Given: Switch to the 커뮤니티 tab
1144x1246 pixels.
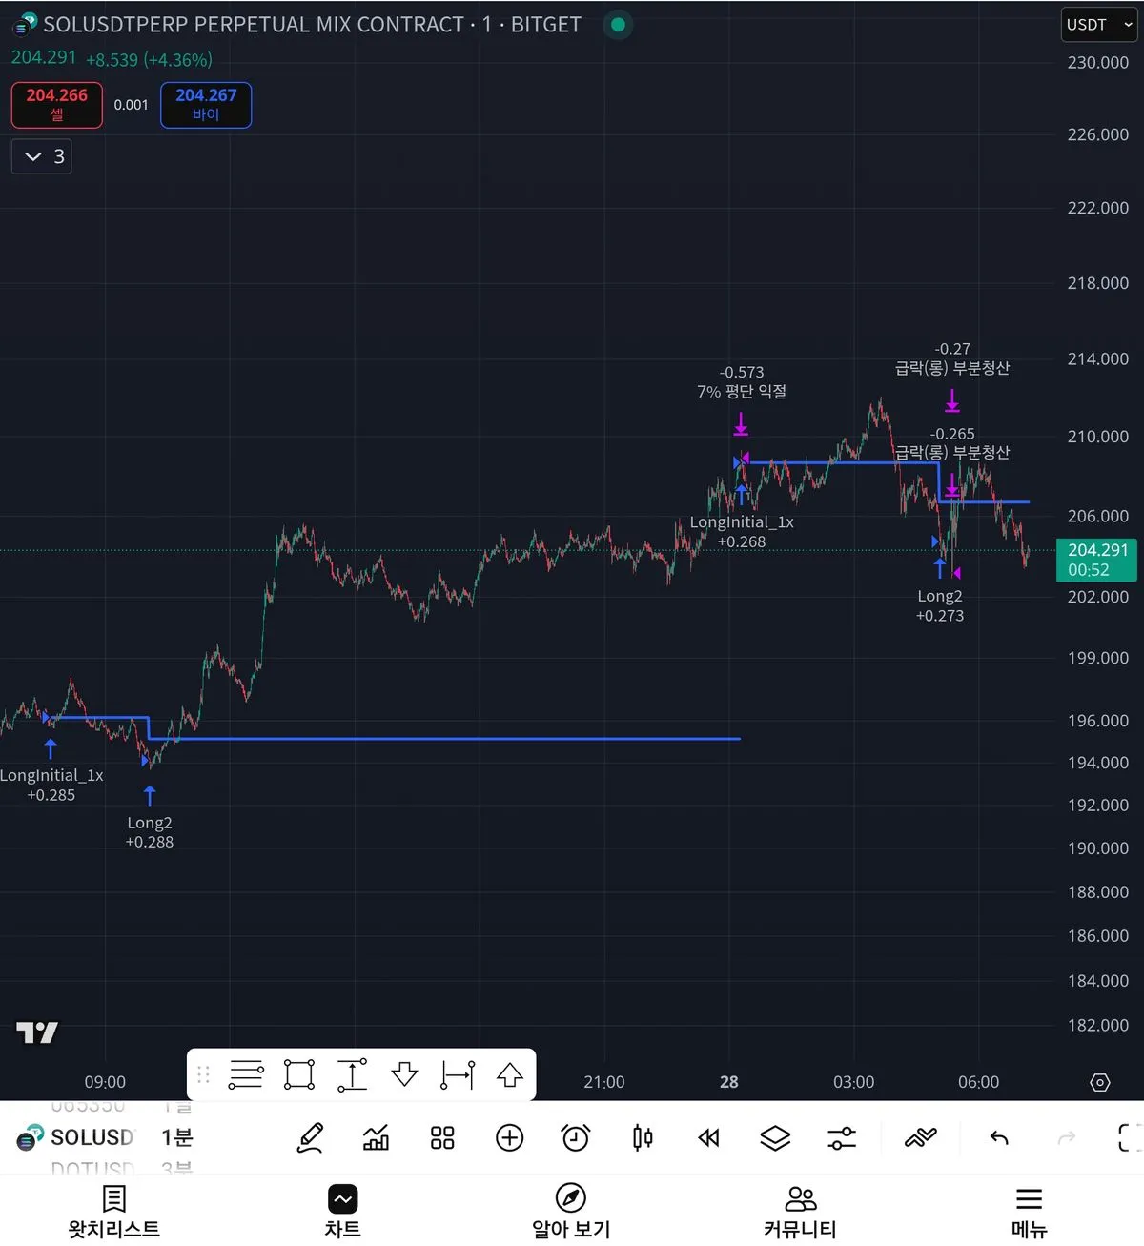Looking at the screenshot, I should (x=801, y=1211).
